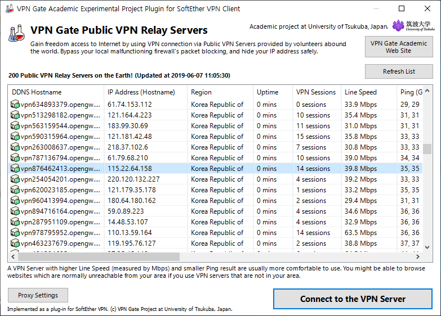Click server icon for vpn463237679 row
The width and height of the screenshot is (441, 316).
[15, 243]
